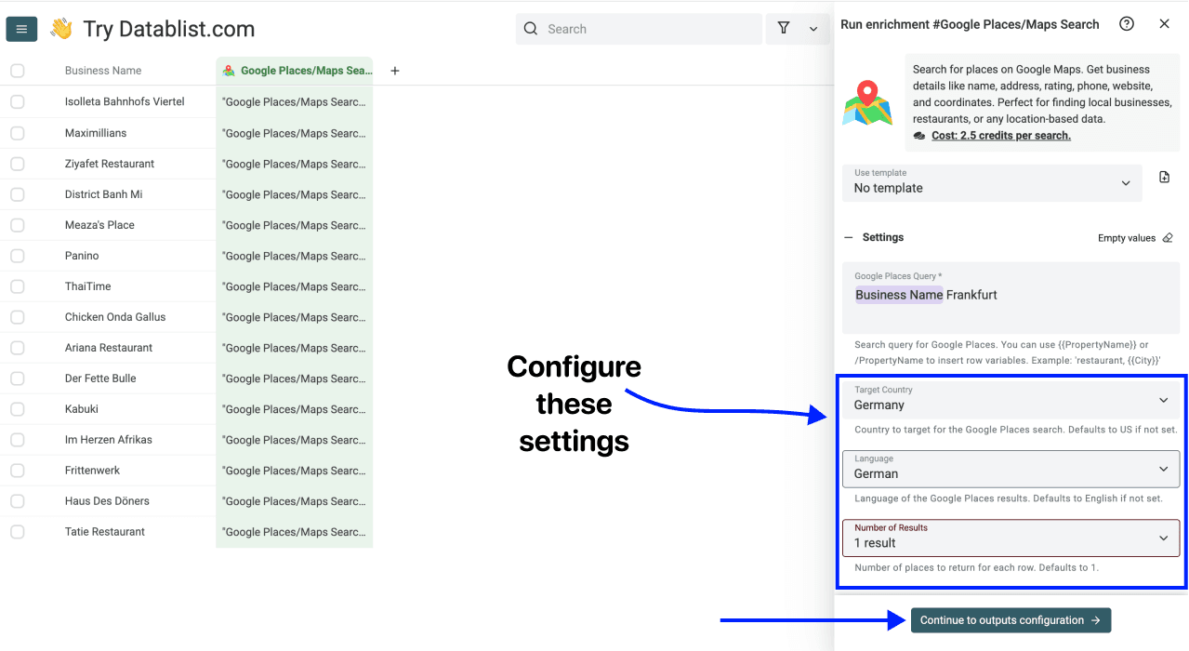Open the Language dropdown showing German
1189x651 pixels.
pyautogui.click(x=1011, y=469)
